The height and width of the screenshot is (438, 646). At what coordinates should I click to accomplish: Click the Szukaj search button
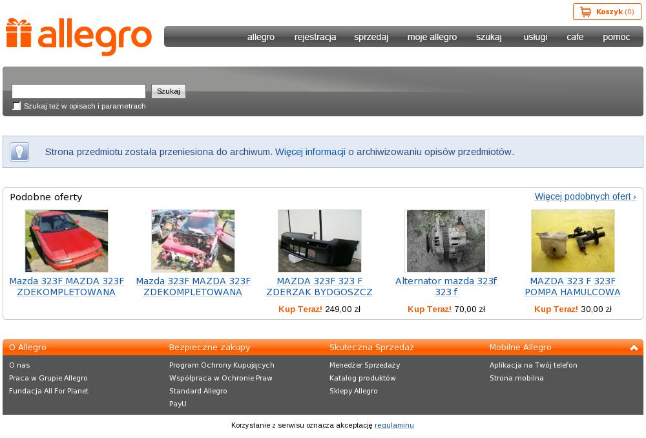pos(169,91)
